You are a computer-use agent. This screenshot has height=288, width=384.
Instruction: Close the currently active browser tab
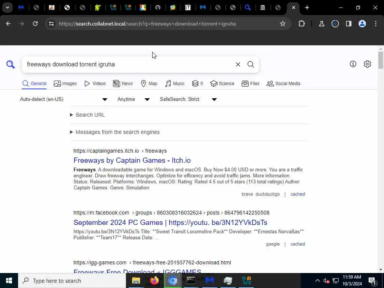pos(293,7)
